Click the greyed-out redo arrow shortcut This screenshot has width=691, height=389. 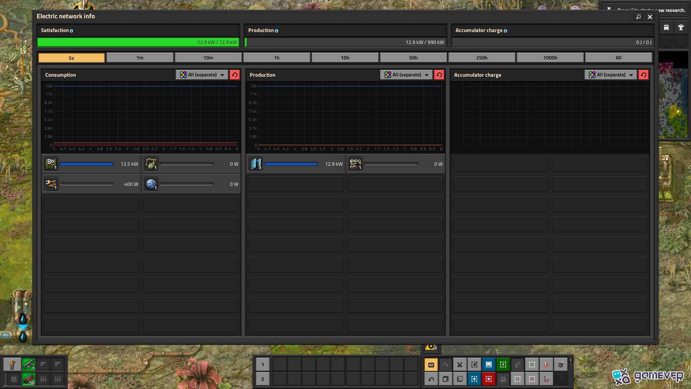click(445, 365)
